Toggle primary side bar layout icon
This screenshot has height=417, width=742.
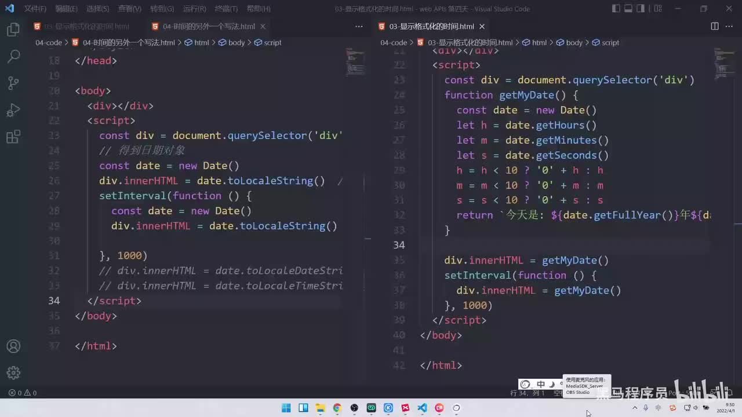tap(615, 9)
